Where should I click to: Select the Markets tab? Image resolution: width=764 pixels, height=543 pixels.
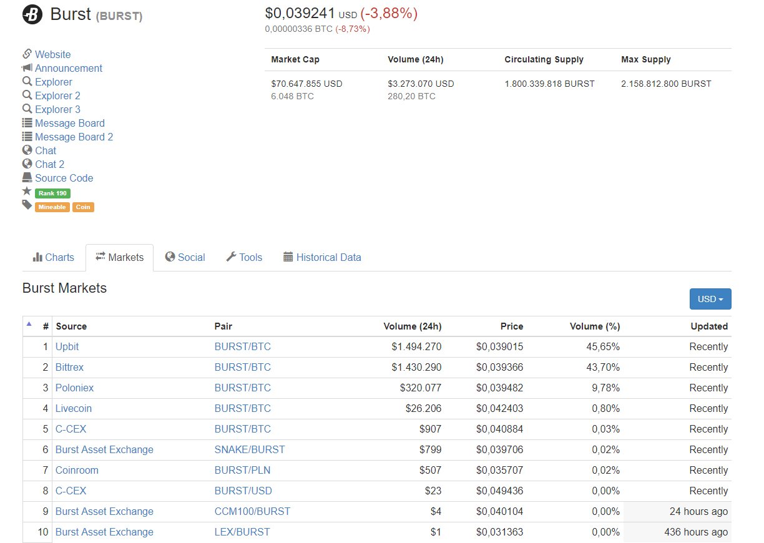(x=119, y=257)
